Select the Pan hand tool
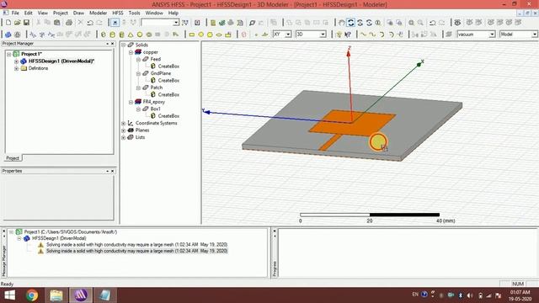This screenshot has width=539, height=303. 341,23
